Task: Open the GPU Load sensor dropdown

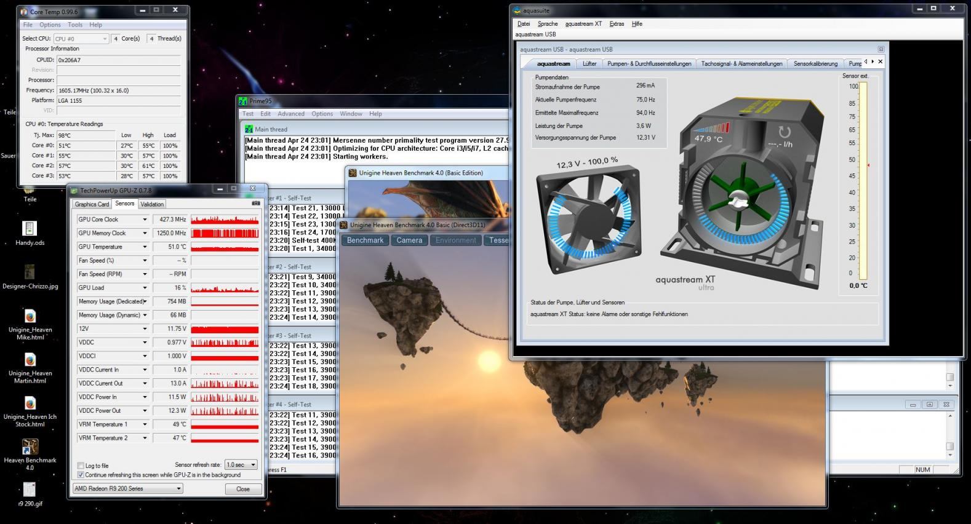Action: pyautogui.click(x=145, y=288)
